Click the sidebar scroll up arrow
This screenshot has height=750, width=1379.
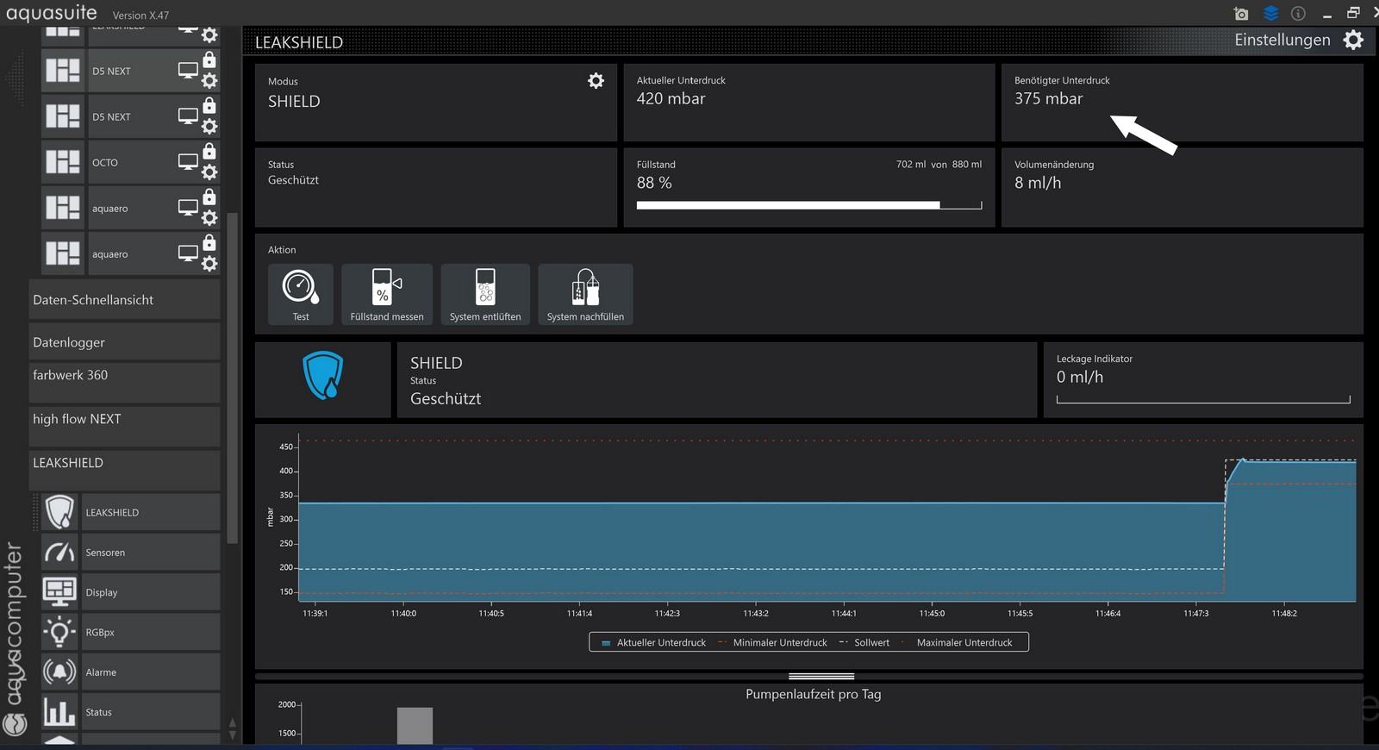(x=232, y=722)
